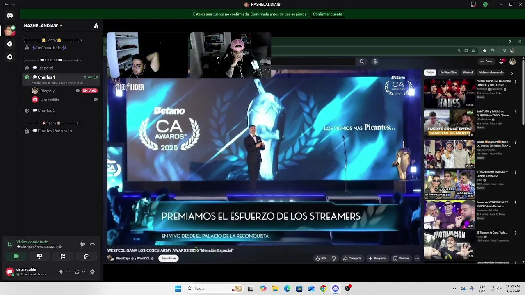Select 'Todos' filter chip
This screenshot has width=525, height=295.
point(430,73)
